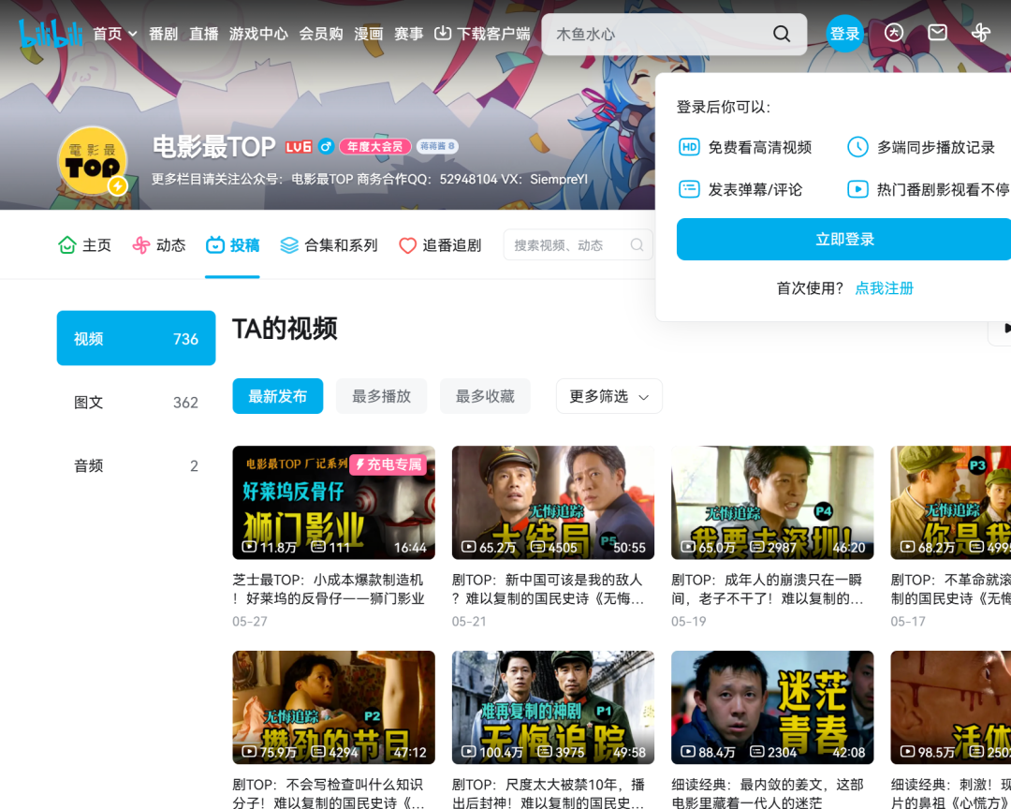Go to 直播 in the top navigation
1011x809 pixels.
(x=204, y=34)
